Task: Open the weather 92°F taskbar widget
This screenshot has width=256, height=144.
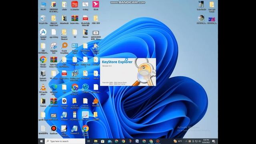Action: 178,141
